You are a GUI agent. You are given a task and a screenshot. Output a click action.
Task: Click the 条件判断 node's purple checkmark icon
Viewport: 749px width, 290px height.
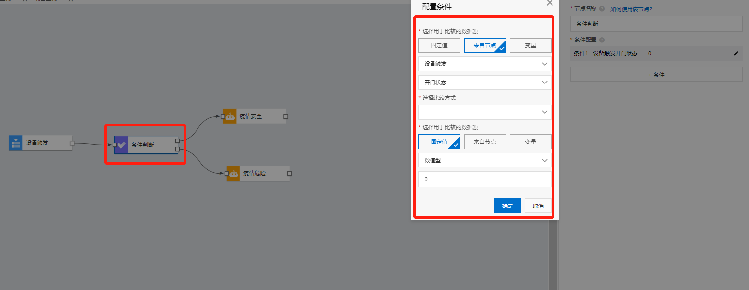tap(121, 144)
